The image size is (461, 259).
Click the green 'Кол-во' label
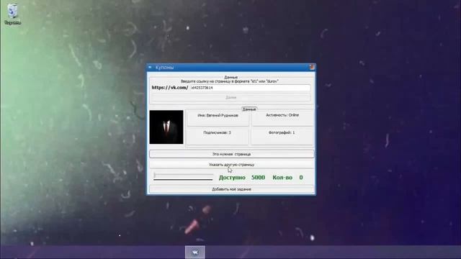click(x=282, y=178)
